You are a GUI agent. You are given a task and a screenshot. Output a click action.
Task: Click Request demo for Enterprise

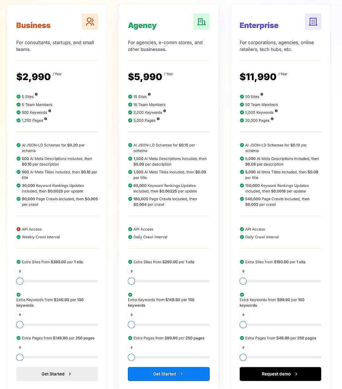[280, 374]
